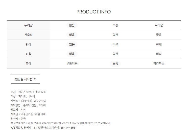188x136 pixels.
Task: Open the 원단별 세탁법 button
Action: coord(26,79)
